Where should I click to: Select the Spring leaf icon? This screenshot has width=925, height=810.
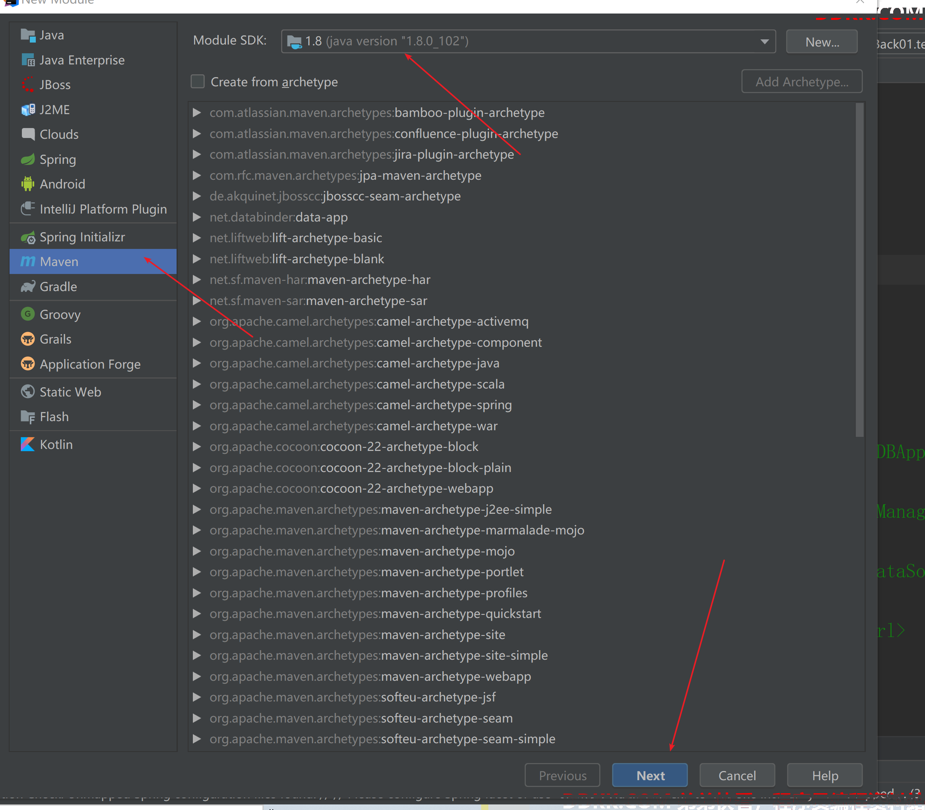28,159
